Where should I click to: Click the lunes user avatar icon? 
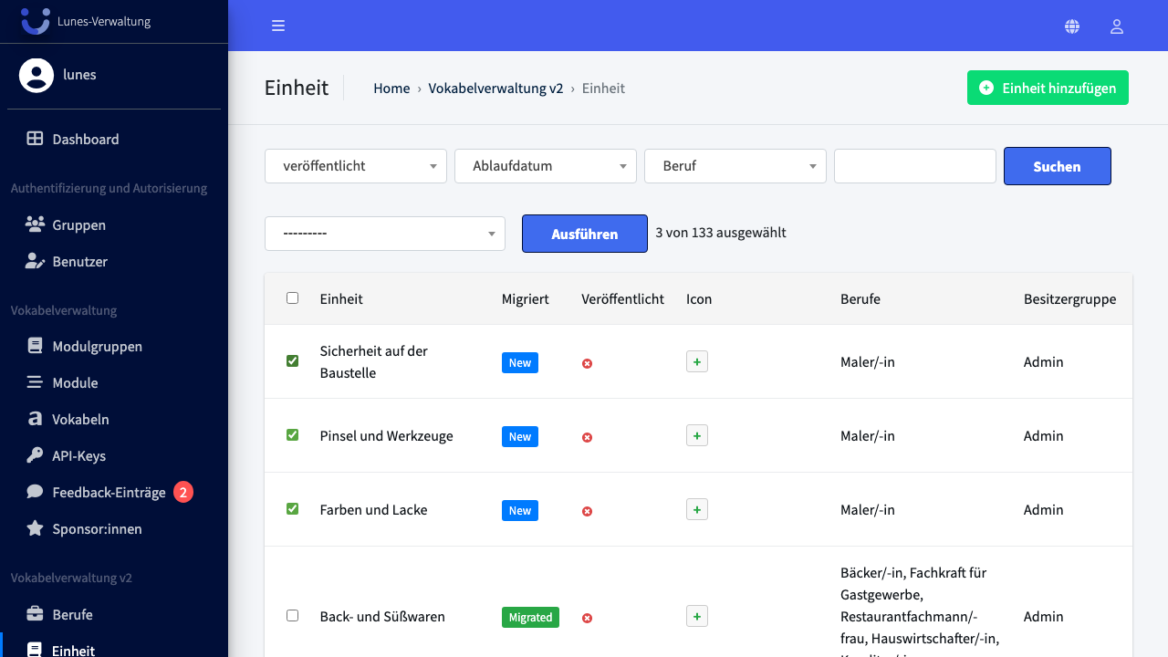(36, 75)
